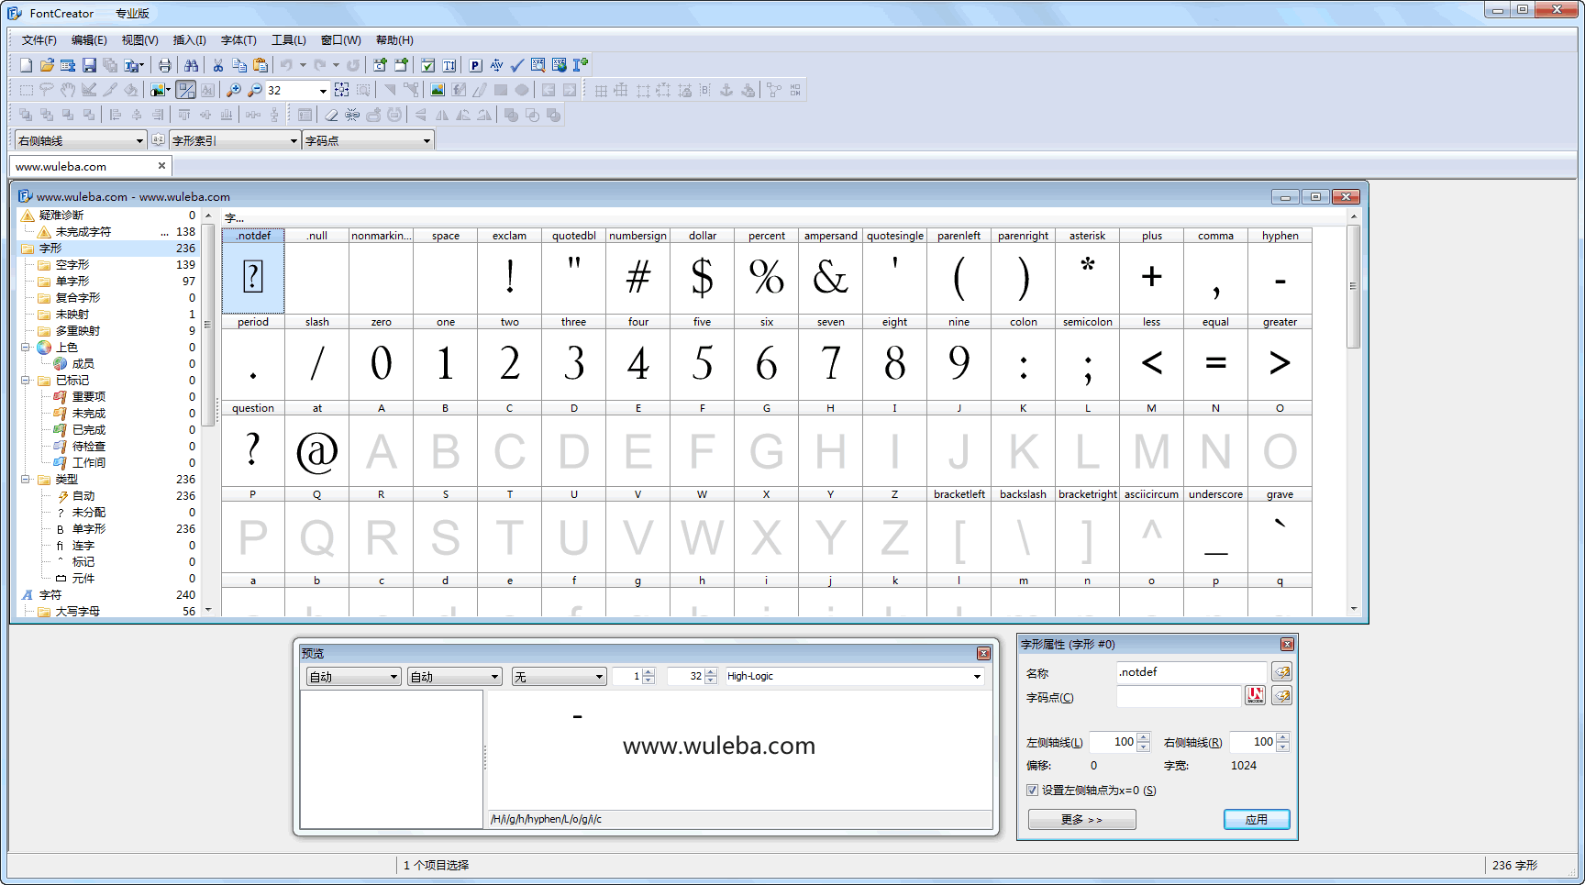The image size is (1585, 885).
Task: Click the 名称 input field with .notdef
Action: (x=1191, y=672)
